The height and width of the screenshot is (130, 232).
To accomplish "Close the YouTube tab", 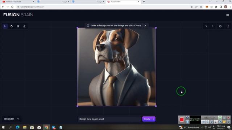I will point(33,1).
